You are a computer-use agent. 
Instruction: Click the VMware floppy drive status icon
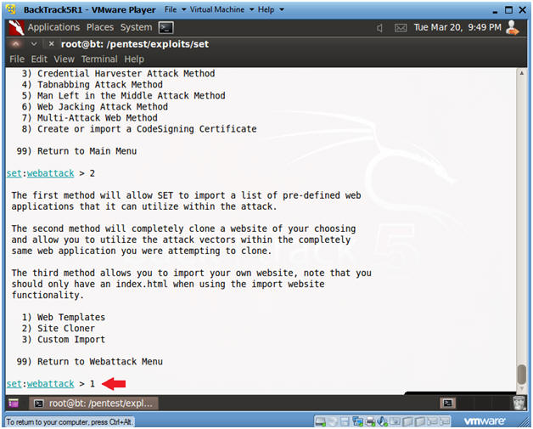click(x=345, y=422)
